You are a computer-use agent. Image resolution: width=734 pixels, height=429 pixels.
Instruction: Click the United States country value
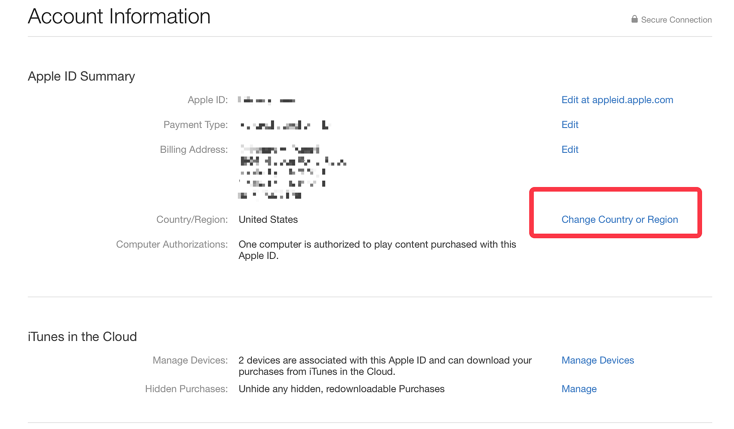point(268,219)
